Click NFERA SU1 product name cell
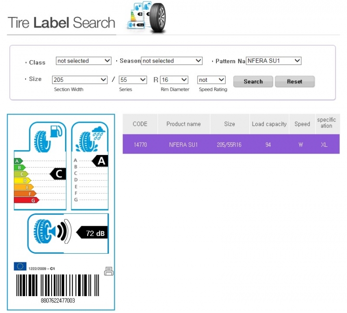Viewport: 347px width, 313px height. [x=183, y=145]
